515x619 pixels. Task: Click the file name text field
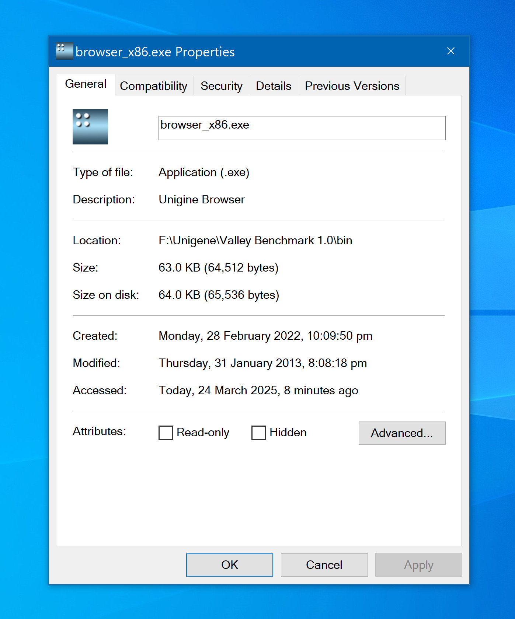click(x=302, y=128)
